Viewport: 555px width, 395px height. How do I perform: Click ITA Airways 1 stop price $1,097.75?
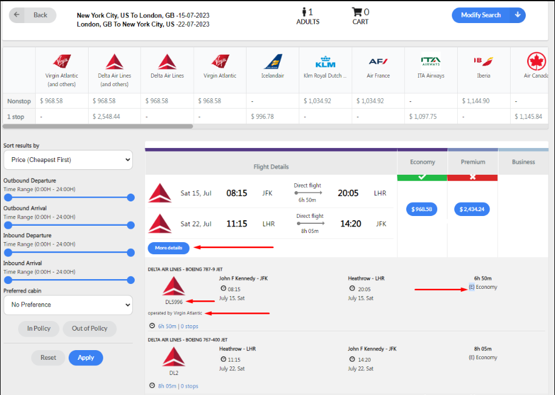pos(423,116)
